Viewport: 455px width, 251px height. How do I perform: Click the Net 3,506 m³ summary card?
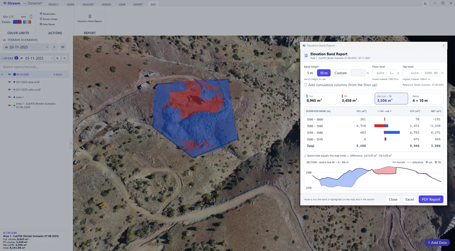(391, 98)
